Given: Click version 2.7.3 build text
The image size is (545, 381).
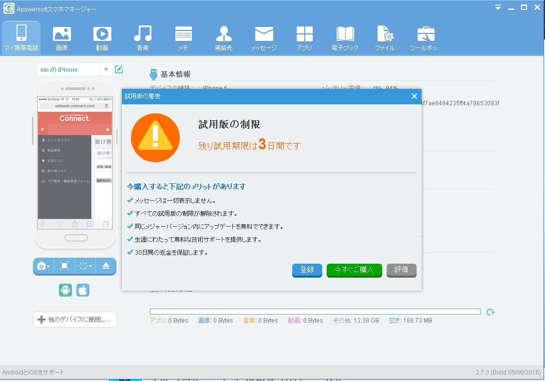Looking at the screenshot, I should pos(508,373).
